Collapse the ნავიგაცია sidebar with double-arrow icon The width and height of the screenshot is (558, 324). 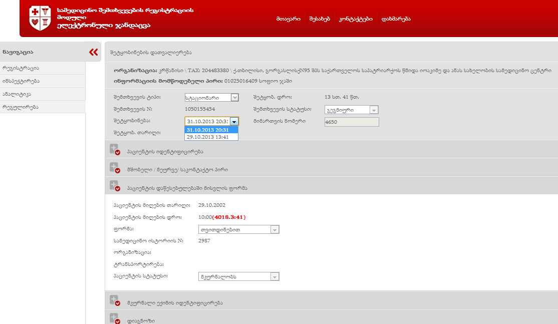coord(93,52)
